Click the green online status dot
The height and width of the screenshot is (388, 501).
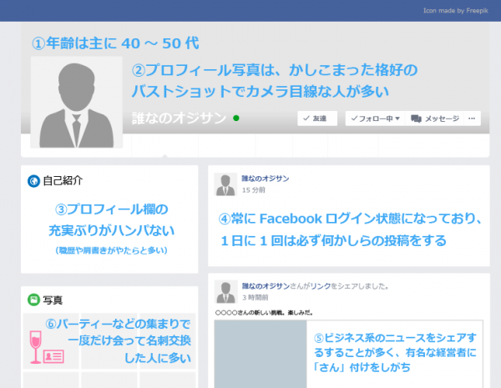(x=237, y=118)
